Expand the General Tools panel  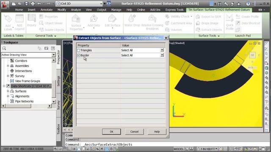46,36
